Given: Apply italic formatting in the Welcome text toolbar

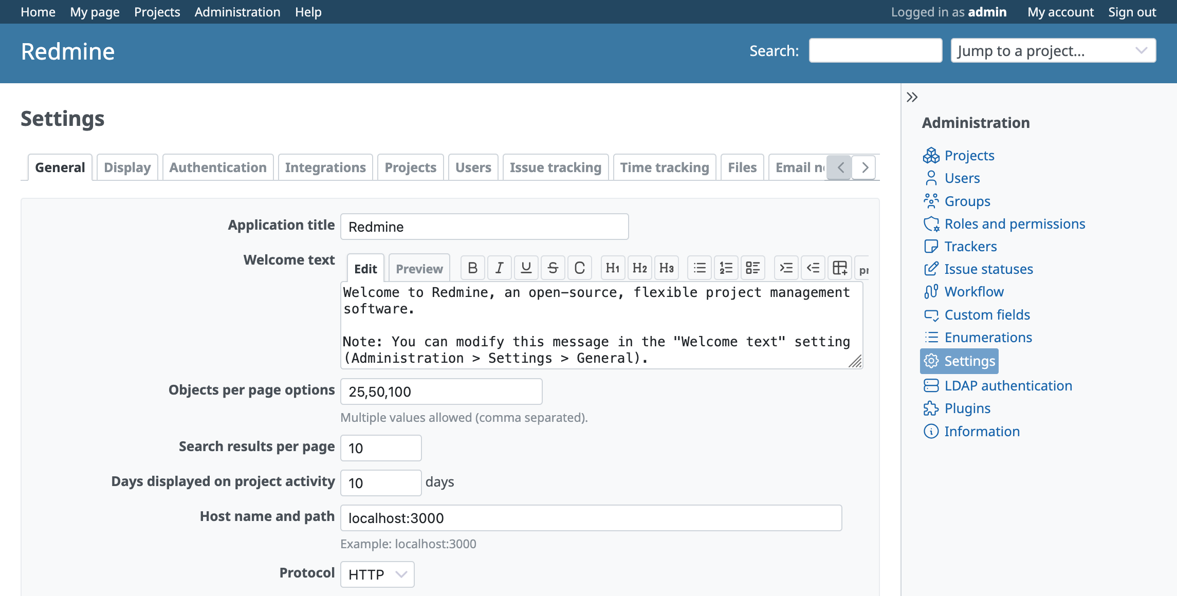Looking at the screenshot, I should tap(499, 268).
